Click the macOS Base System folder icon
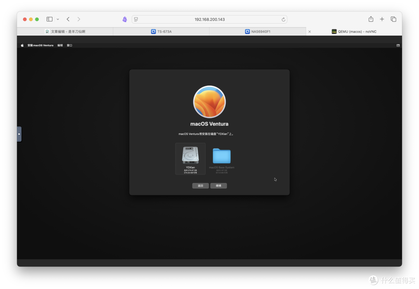The width and height of the screenshot is (419, 289). coord(222,156)
